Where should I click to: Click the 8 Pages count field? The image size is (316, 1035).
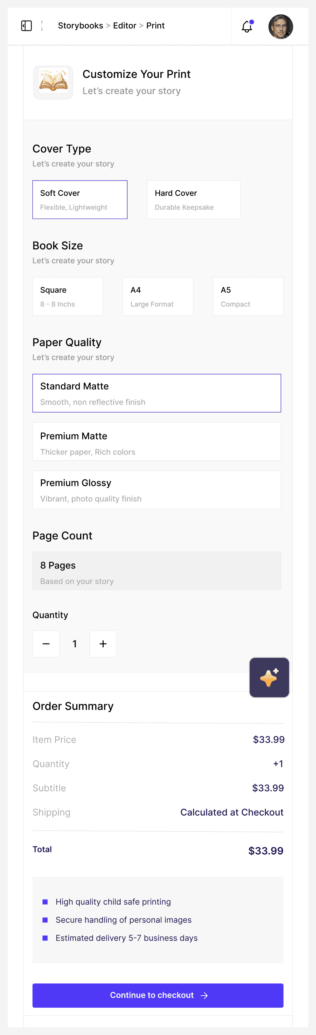[156, 571]
